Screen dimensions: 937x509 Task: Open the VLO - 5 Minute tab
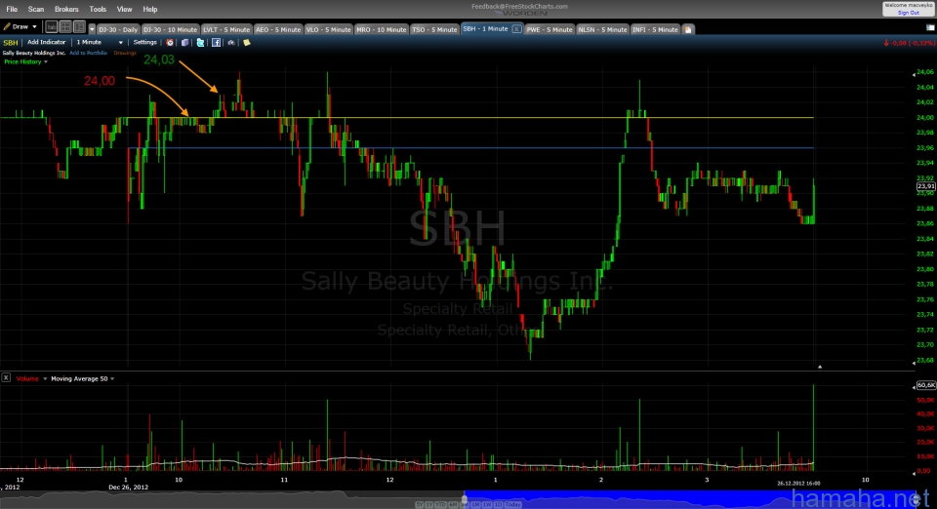(x=328, y=29)
